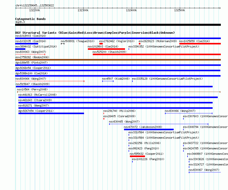Click the nsv1019003 (Coe2014) variant label
This screenshot has width=228, height=190.
click(x=31, y=36)
